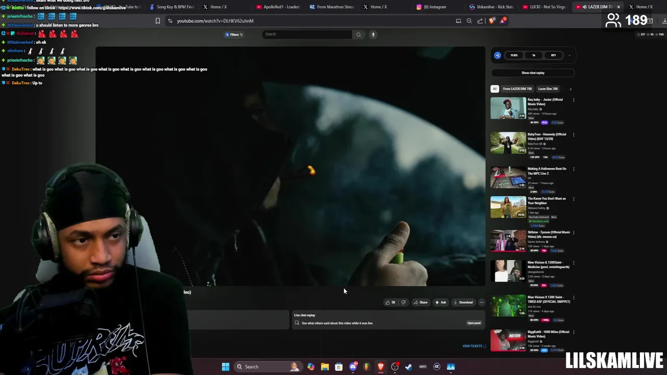Viewport: 667px width, 375px height.
Task: Open options menu for TIRED ASF video
Action: 574,298
